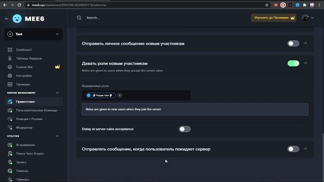This screenshot has height=182, width=324.
Task: Click the browser address bar URL
Action: pyautogui.click(x=69, y=5)
